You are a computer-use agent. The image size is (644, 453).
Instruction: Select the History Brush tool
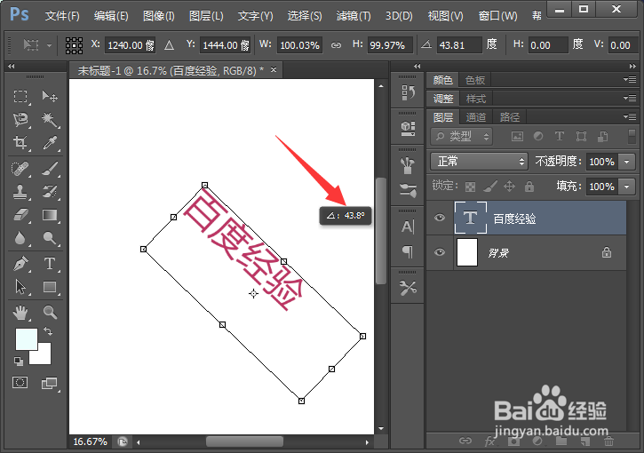pos(50,192)
